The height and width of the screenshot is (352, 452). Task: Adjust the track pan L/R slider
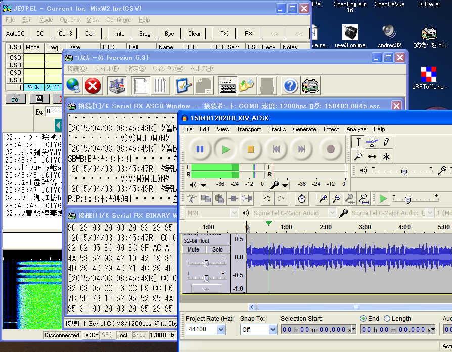click(206, 278)
